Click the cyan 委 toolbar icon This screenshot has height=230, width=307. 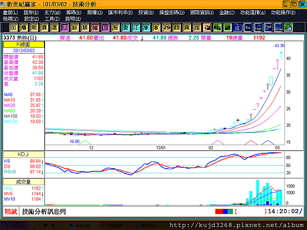pyautogui.click(x=125, y=28)
